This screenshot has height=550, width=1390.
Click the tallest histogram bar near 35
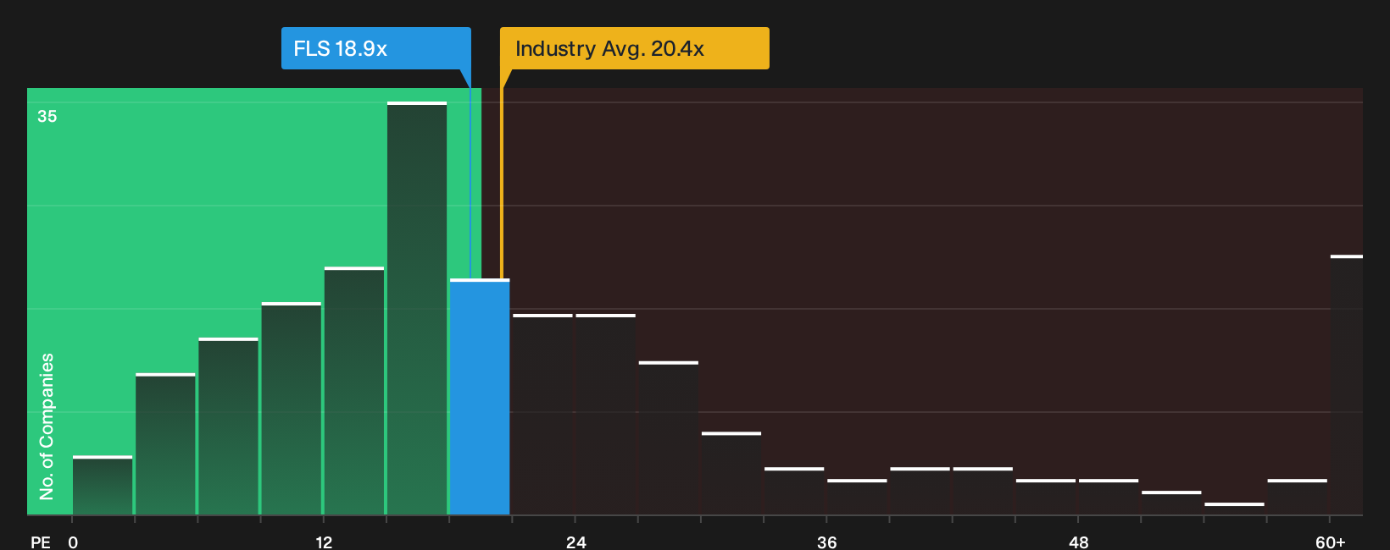(x=417, y=308)
